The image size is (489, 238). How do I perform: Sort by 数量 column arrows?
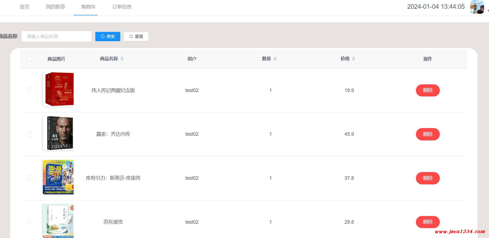point(275,59)
